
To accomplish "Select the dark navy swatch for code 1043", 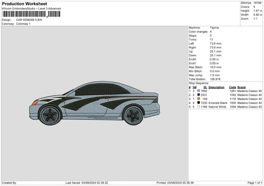I will (x=199, y=95).
